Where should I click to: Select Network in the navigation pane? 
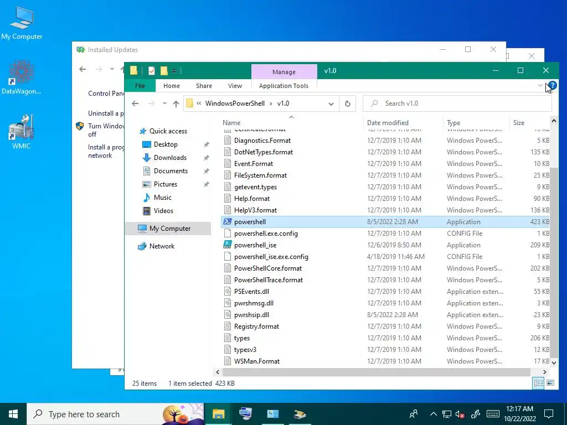pyautogui.click(x=162, y=246)
